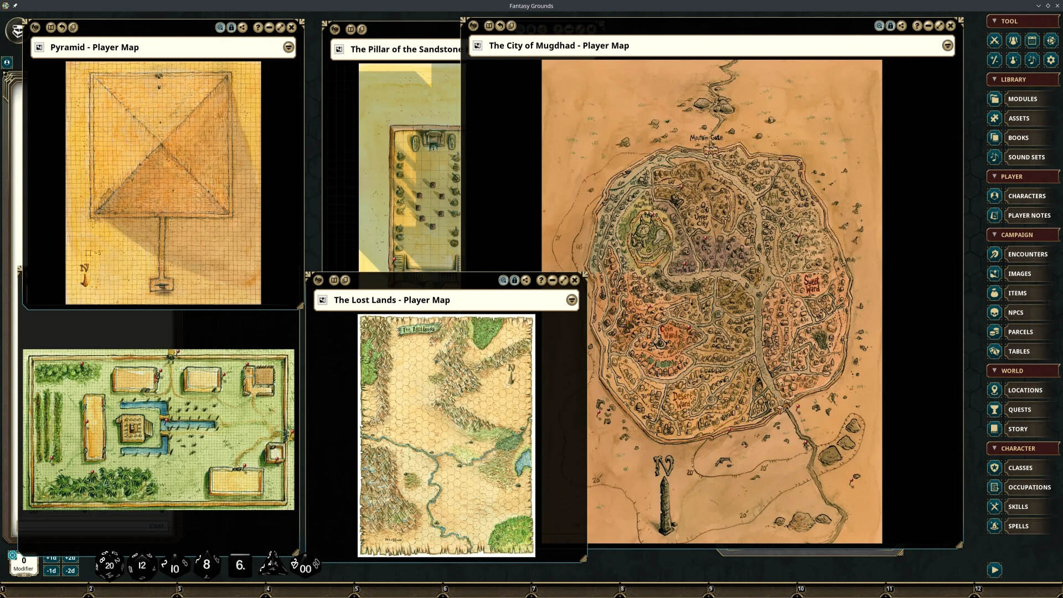Viewport: 1063px width, 598px height.
Task: Click the percentile 00 die
Action: (305, 567)
